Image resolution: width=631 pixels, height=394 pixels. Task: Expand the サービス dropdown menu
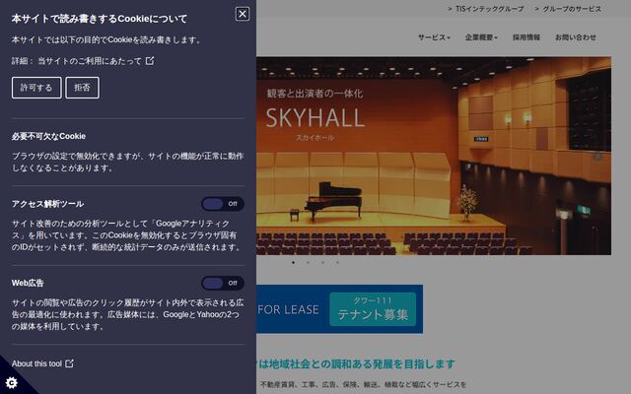434,37
